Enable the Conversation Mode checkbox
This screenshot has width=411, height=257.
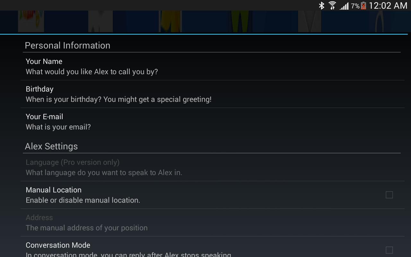[x=389, y=250]
